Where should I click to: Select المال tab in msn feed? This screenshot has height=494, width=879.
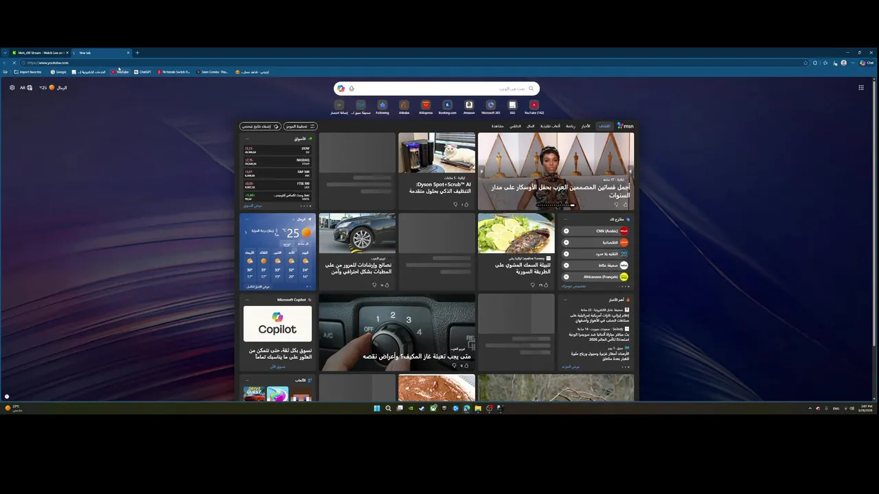coord(531,126)
